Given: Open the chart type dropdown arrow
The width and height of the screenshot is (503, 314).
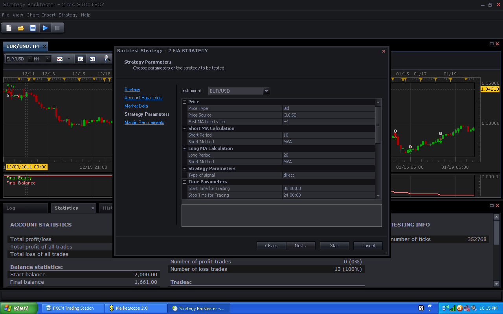Looking at the screenshot, I should click(x=69, y=59).
